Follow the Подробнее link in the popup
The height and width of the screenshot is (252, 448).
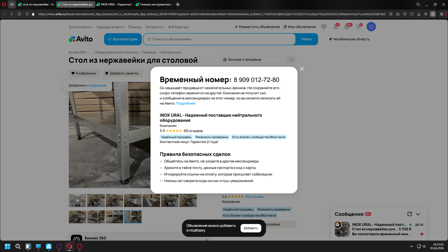(x=186, y=103)
